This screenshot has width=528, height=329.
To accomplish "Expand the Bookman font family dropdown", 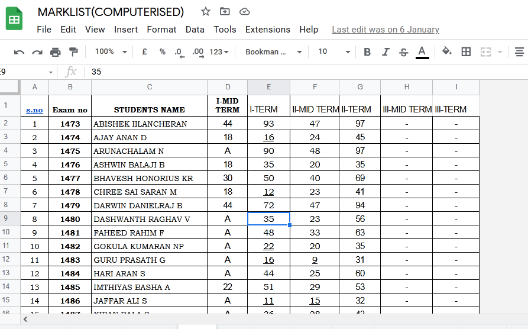I will click(274, 52).
